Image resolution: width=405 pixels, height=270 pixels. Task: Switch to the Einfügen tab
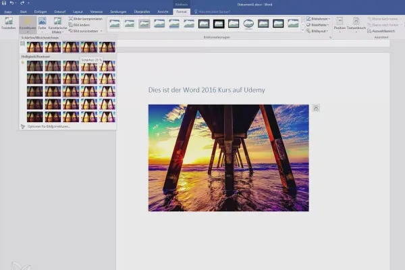tap(40, 11)
